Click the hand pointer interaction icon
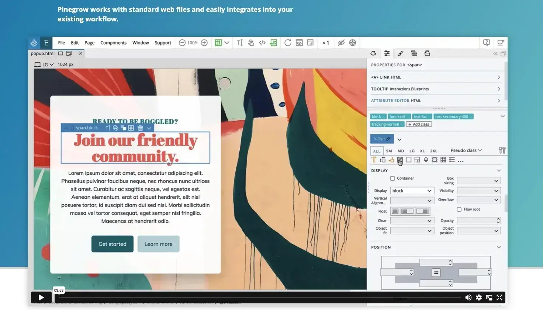The image size is (543, 310). 251,43
